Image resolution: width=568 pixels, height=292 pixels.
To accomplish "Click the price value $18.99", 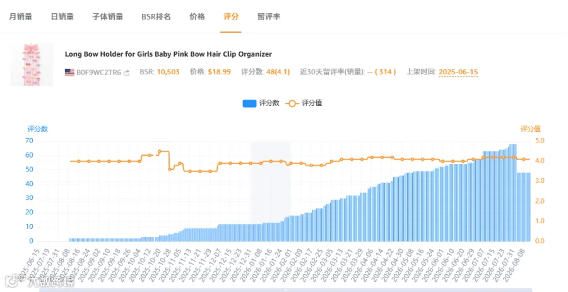I will click(219, 72).
